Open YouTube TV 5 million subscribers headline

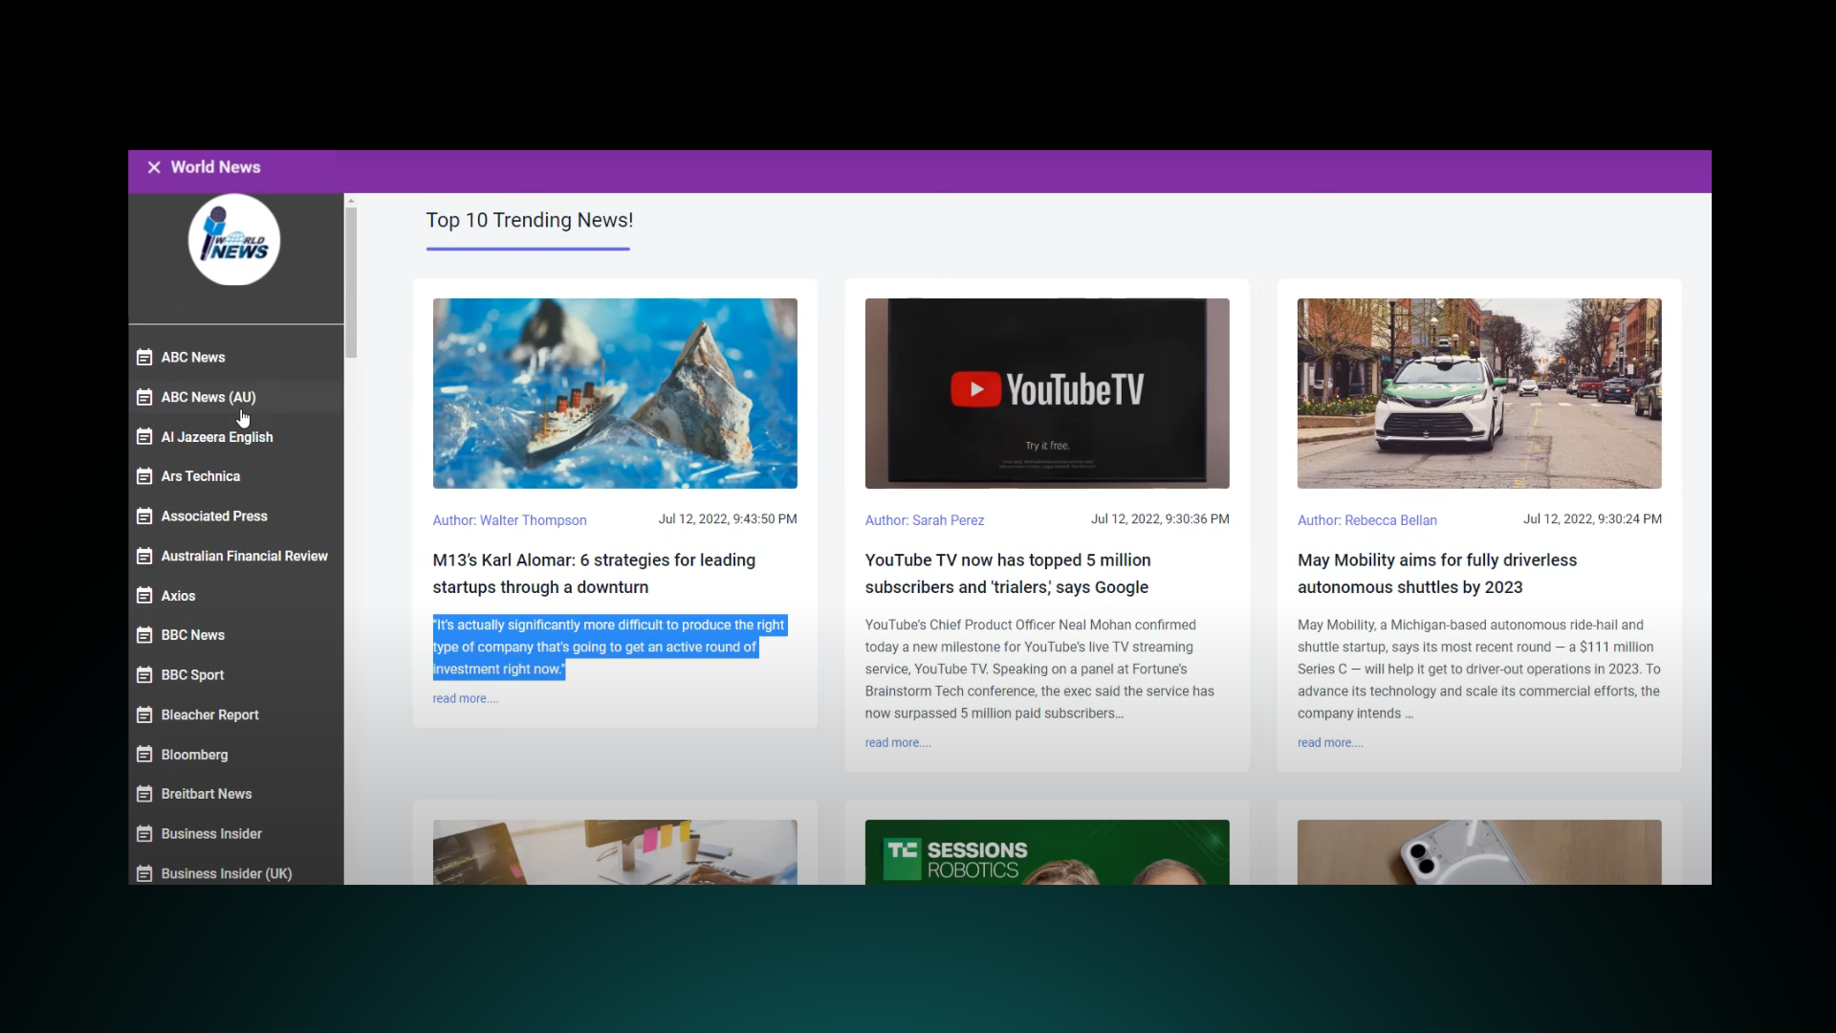pos(1008,574)
